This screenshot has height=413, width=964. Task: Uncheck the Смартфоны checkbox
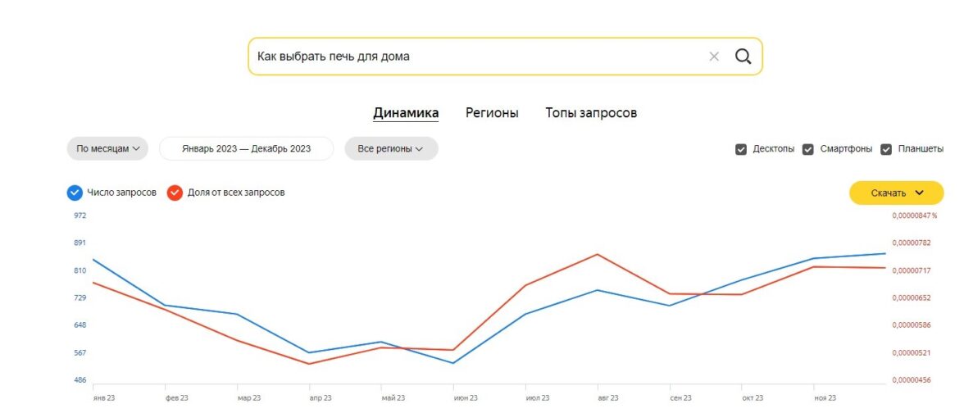point(808,149)
